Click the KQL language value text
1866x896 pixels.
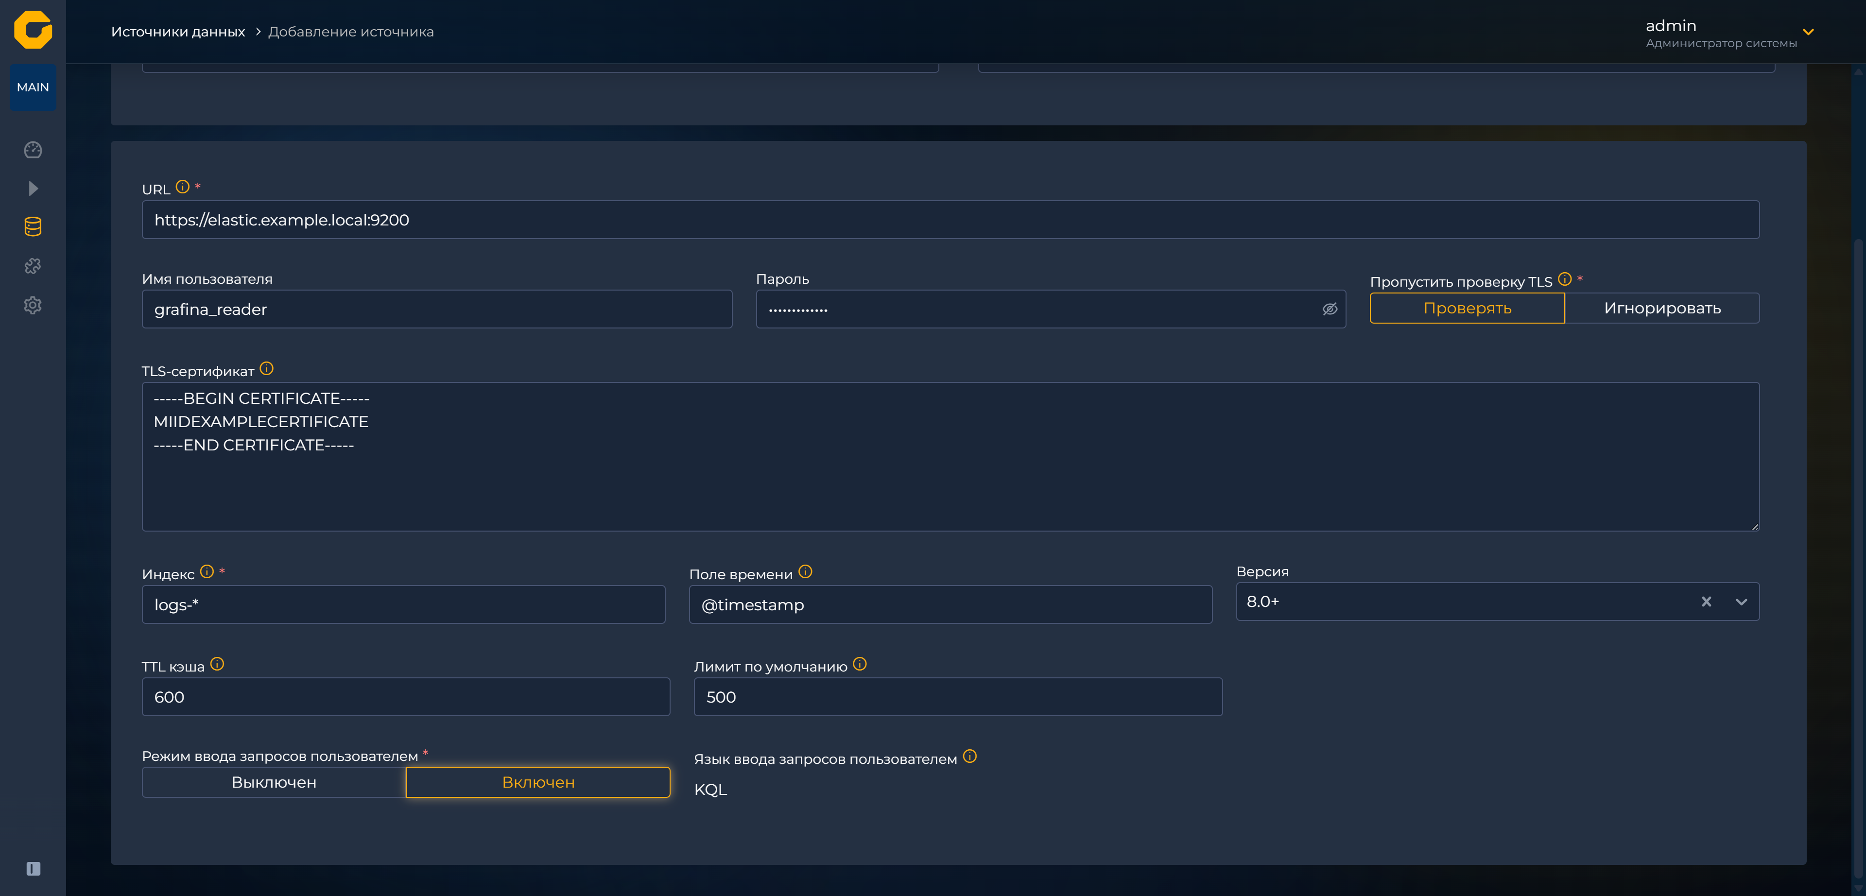tap(710, 790)
